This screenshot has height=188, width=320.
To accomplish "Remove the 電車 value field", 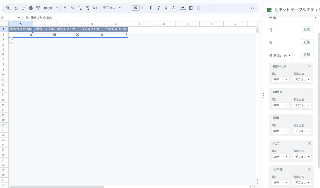I will (309, 118).
